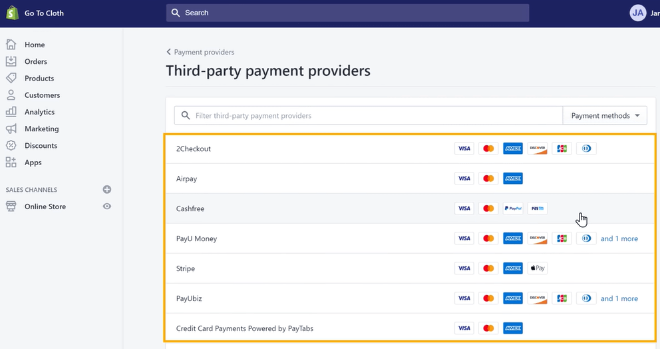Click the PayPal icon in Cashfree row

click(513, 208)
